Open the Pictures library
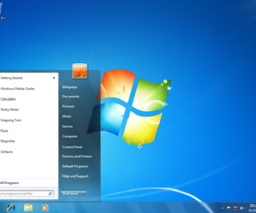Image resolution: width=256 pixels, height=213 pixels. pos(68,106)
